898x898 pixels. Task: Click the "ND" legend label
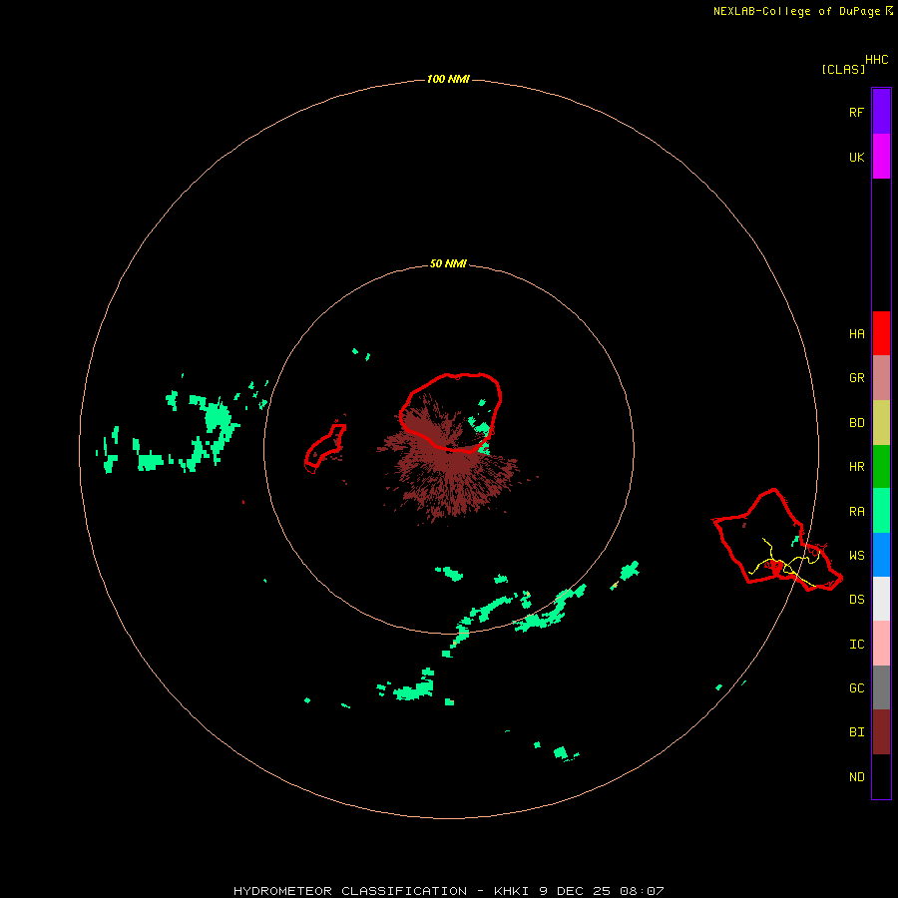click(x=856, y=777)
